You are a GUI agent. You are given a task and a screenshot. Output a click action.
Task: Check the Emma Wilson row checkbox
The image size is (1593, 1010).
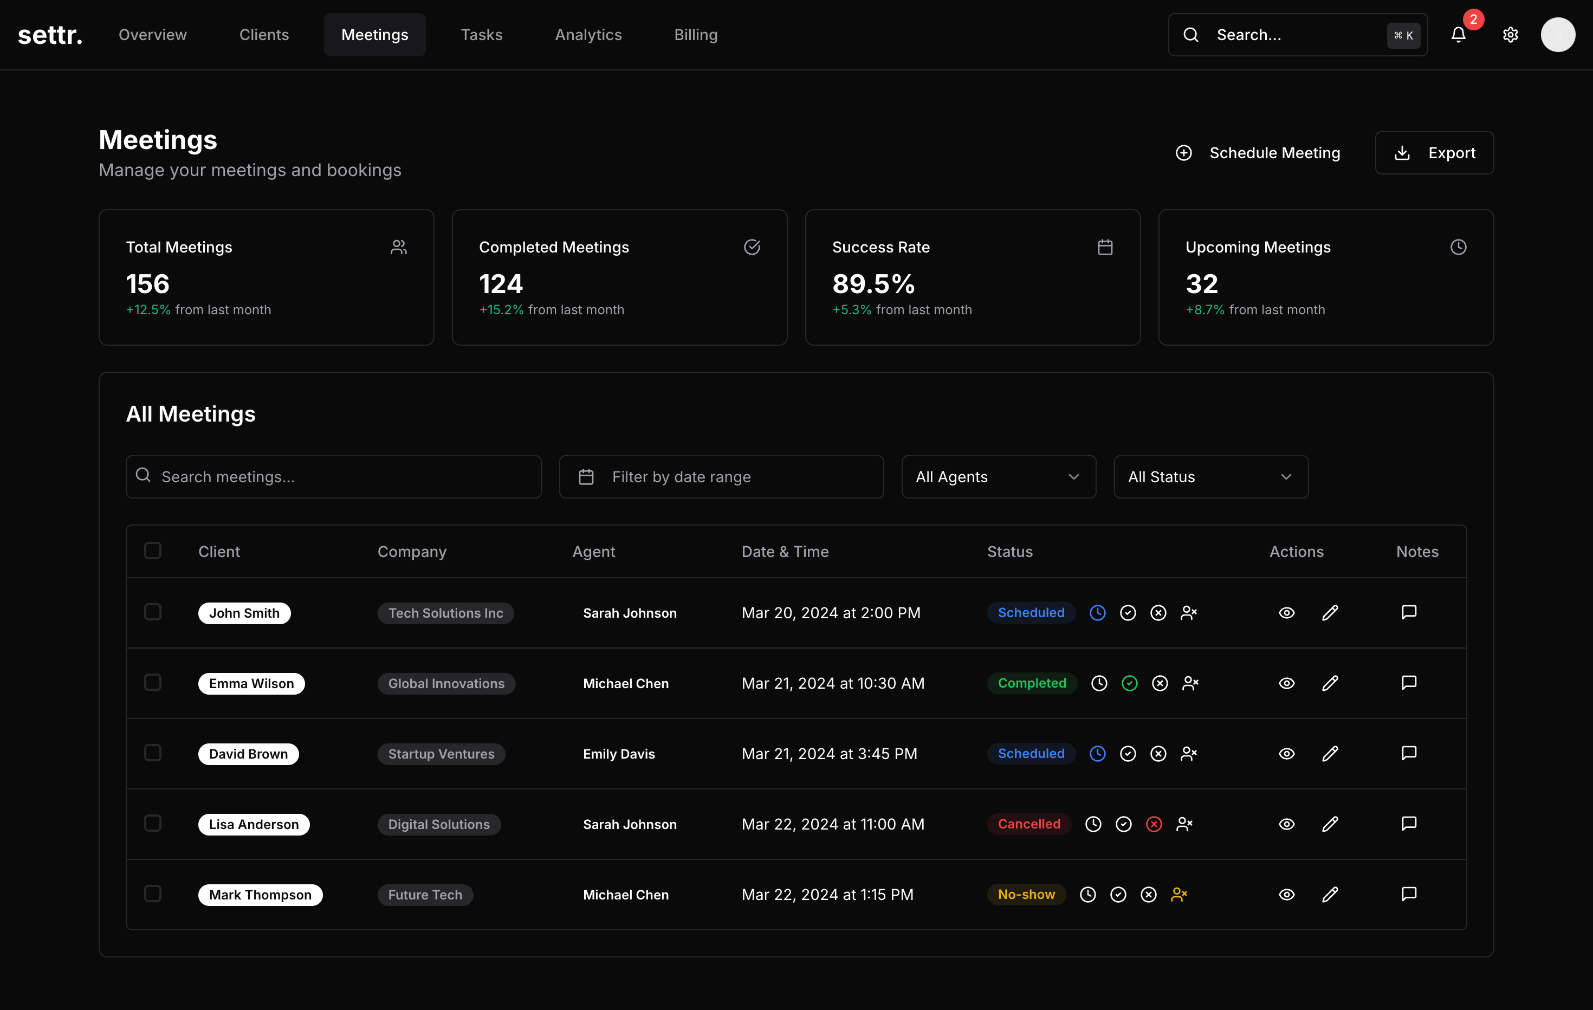coord(153,682)
